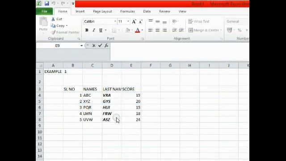Click the Increase Indent icon
The width and height of the screenshot is (286, 161).
(x=181, y=30)
